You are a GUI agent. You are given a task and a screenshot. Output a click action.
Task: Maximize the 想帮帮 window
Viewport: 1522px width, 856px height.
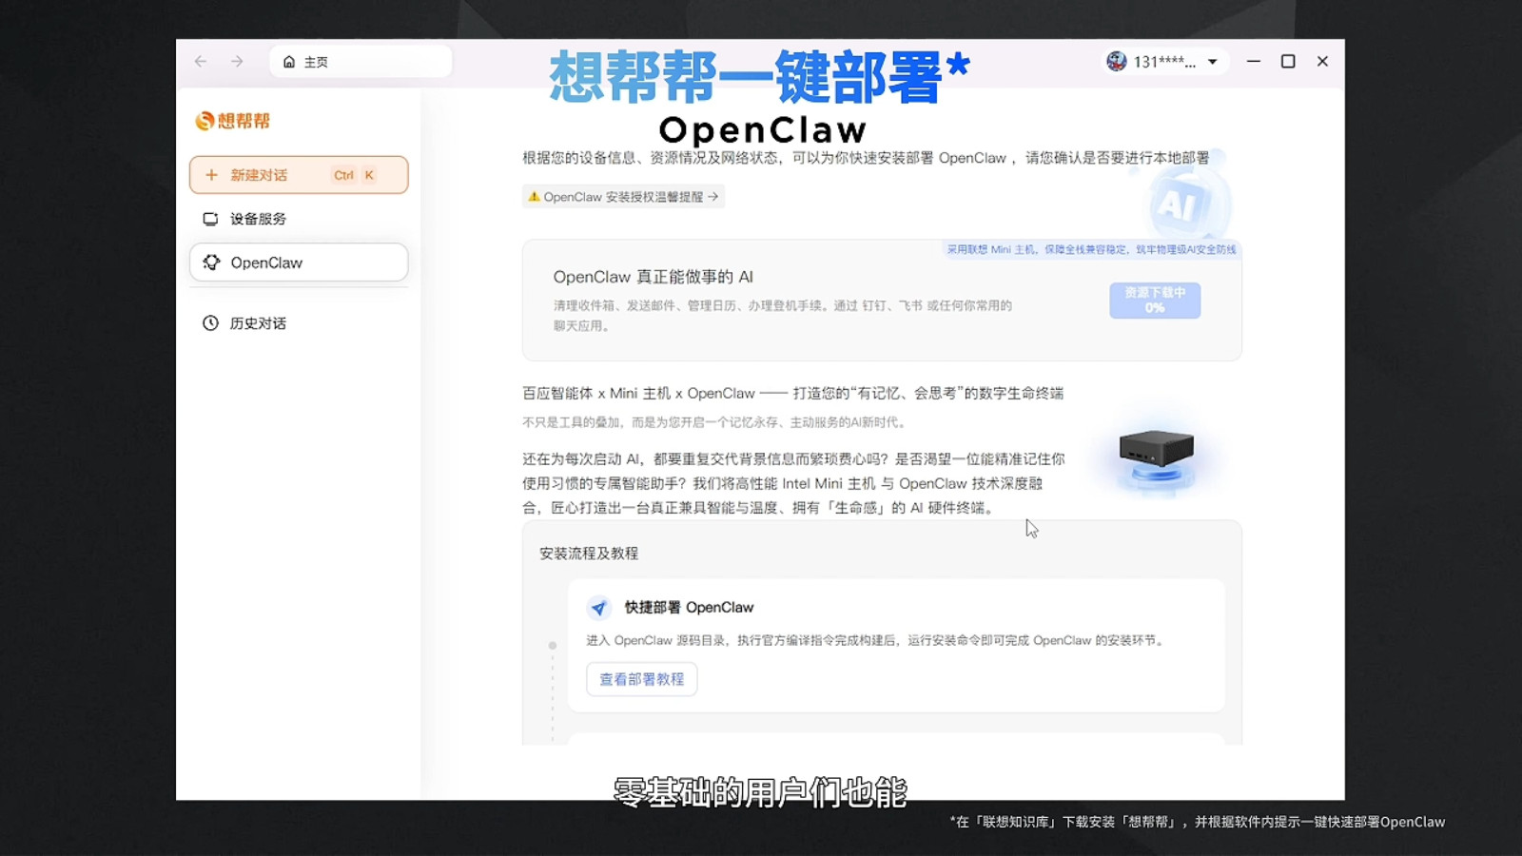click(1288, 61)
